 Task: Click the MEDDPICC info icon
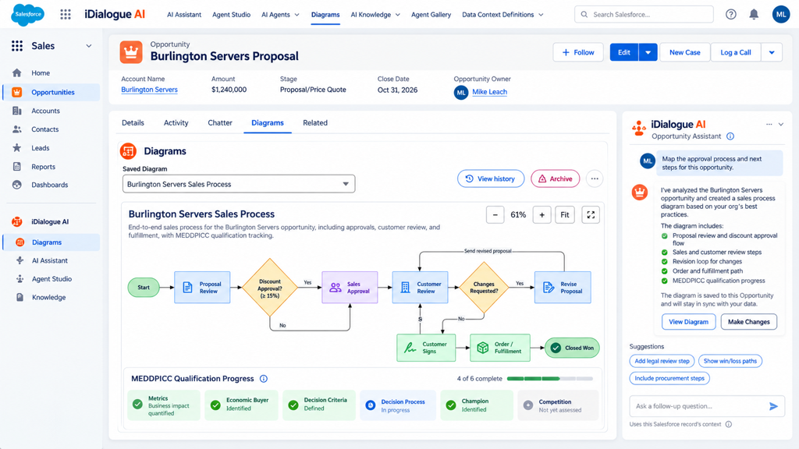coord(264,379)
